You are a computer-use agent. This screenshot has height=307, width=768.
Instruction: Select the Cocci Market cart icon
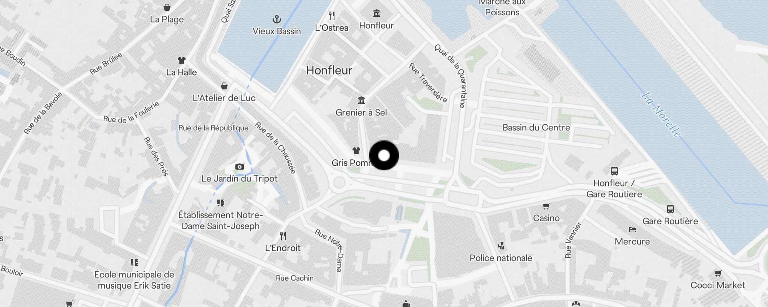[x=718, y=273]
